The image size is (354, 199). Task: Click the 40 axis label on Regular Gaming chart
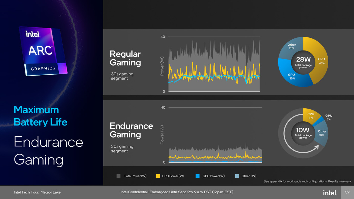pyautogui.click(x=163, y=37)
